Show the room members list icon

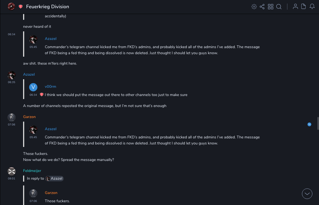click(x=295, y=7)
